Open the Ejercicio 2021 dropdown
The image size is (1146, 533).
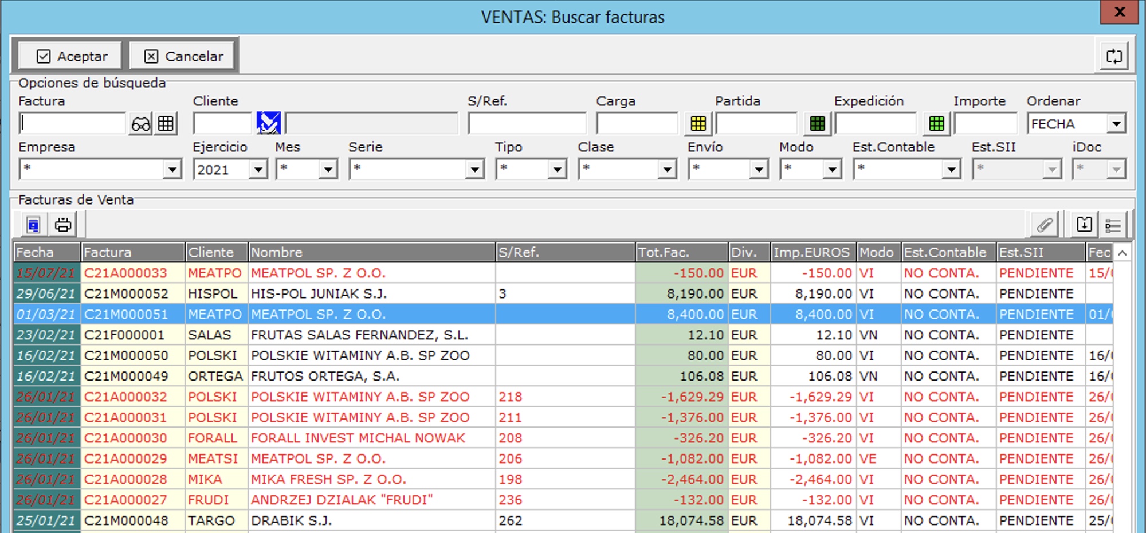[258, 170]
